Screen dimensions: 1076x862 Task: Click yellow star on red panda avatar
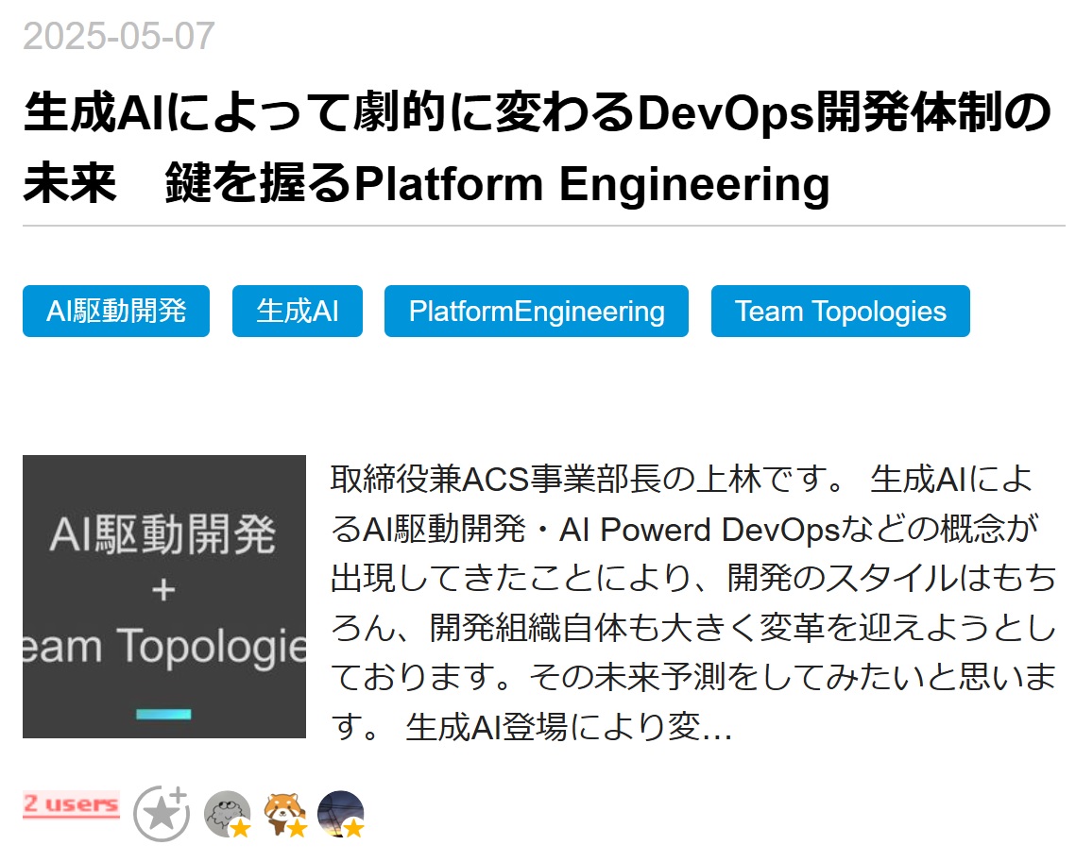pos(297,828)
